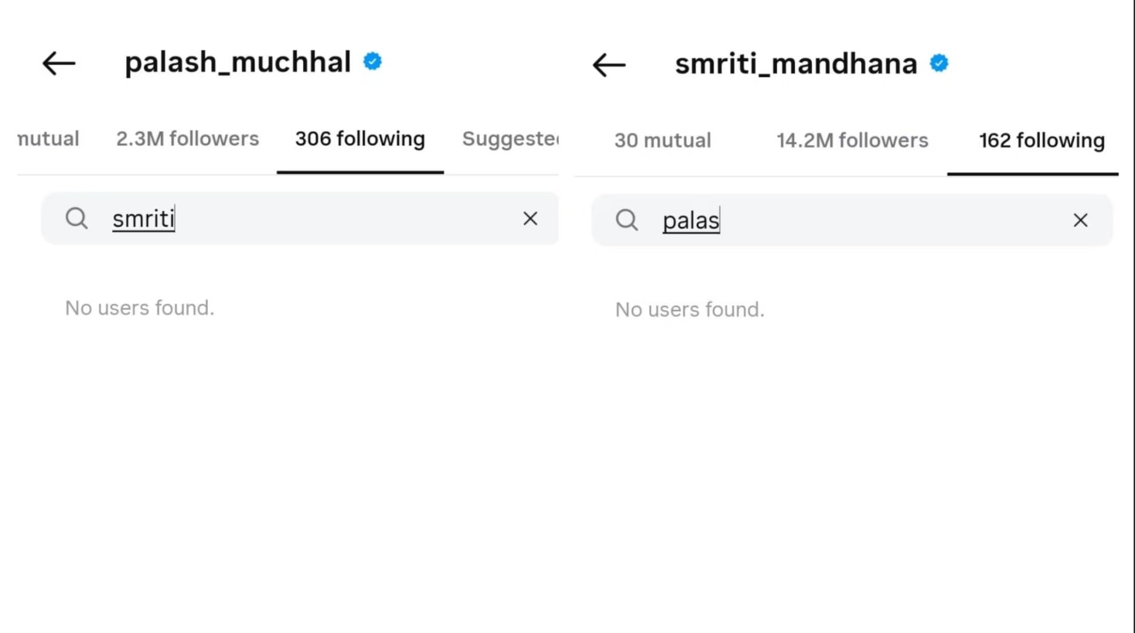Click the palash_muchhal username heading
This screenshot has height=633, width=1135.
click(237, 63)
